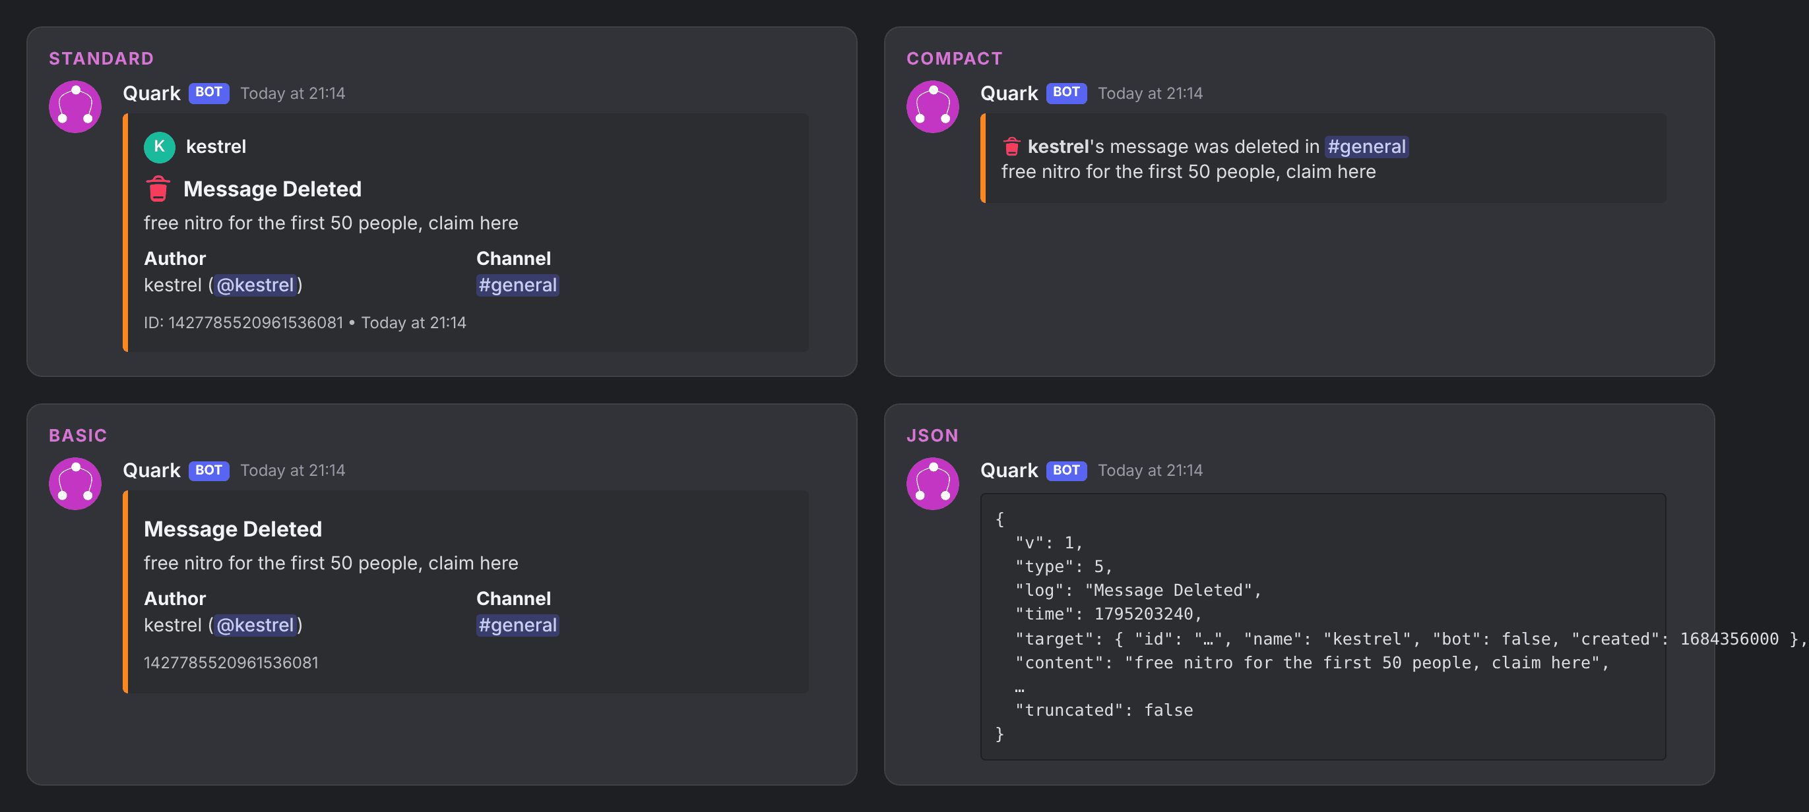Click BASIC section heading
1809x812 pixels.
[x=78, y=435]
